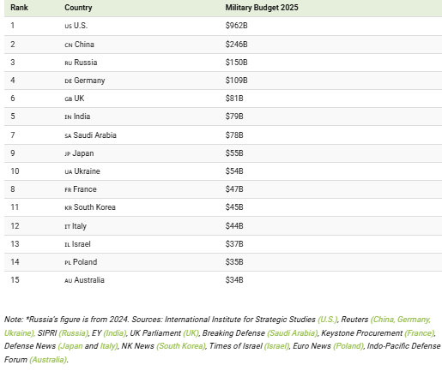This screenshot has width=442, height=371.
Task: Open the Keystone Procurement France link
Action: pos(420,333)
